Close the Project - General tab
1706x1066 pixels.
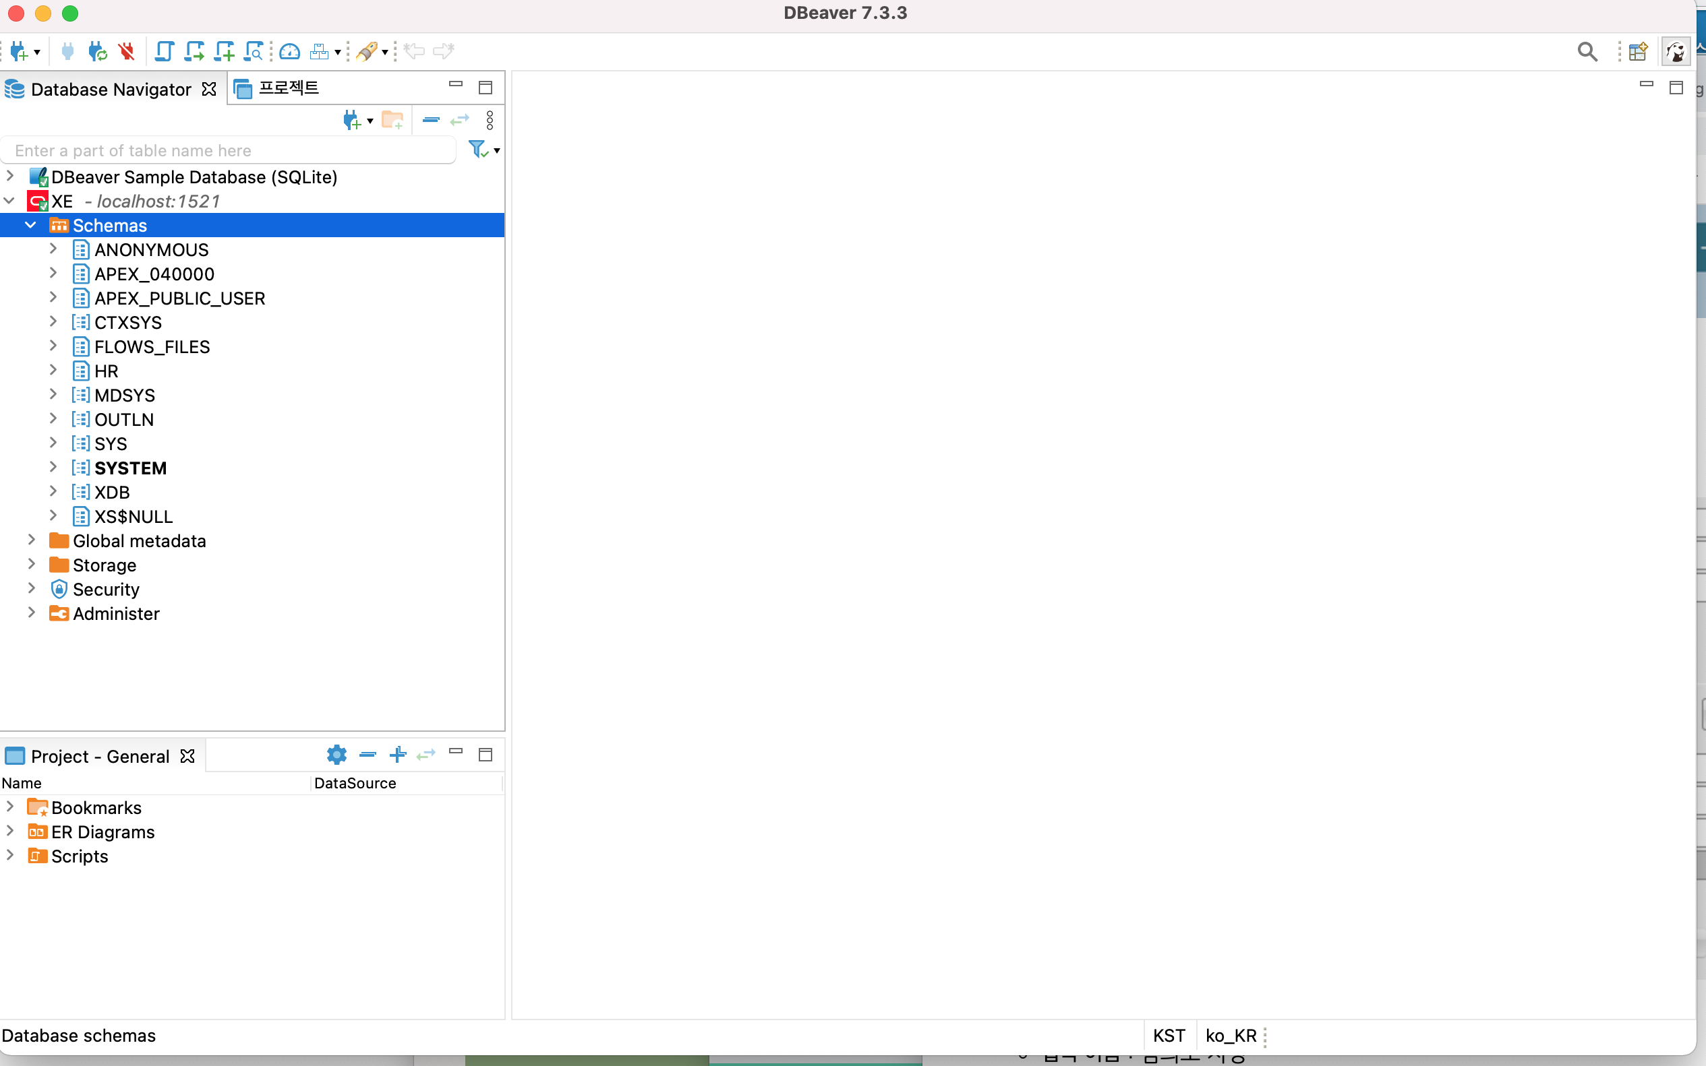(187, 757)
